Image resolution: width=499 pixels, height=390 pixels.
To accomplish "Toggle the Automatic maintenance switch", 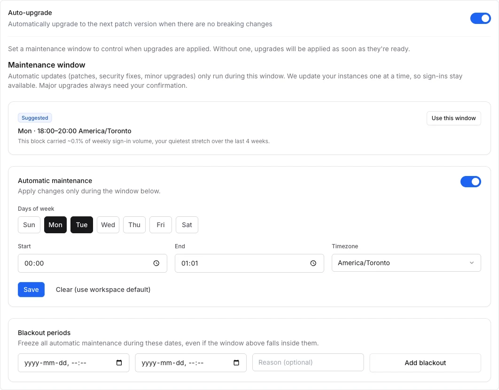I will pyautogui.click(x=470, y=182).
